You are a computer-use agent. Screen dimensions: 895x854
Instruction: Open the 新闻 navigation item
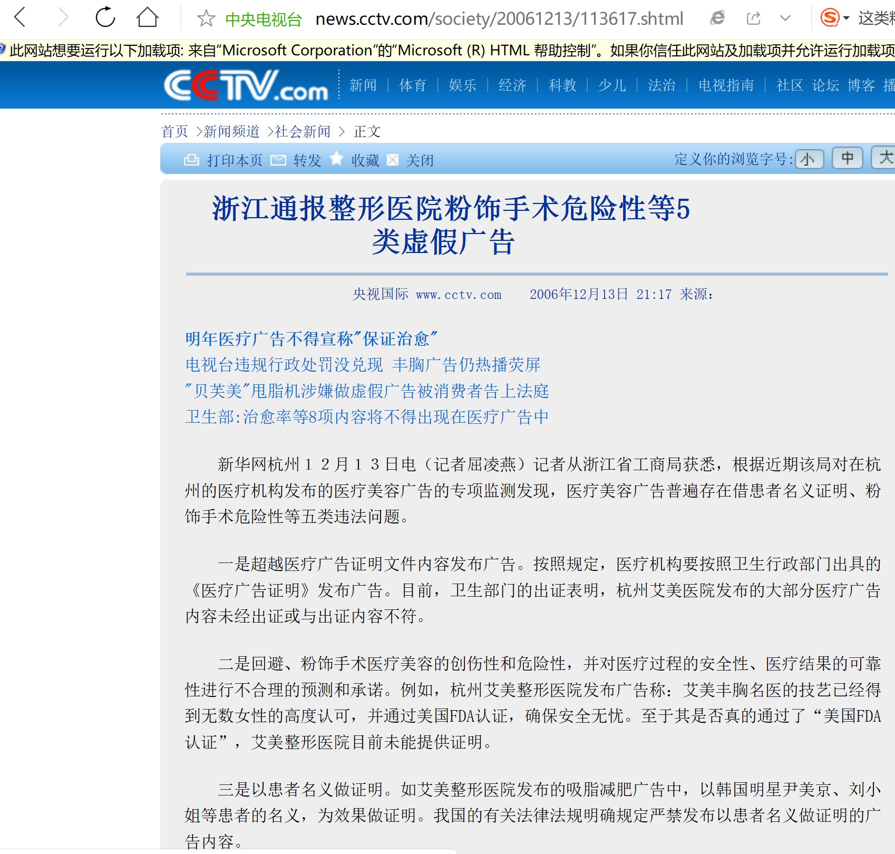363,85
